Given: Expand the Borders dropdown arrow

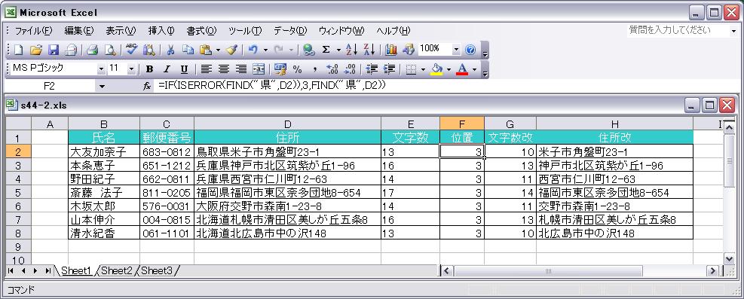Looking at the screenshot, I should 423,69.
